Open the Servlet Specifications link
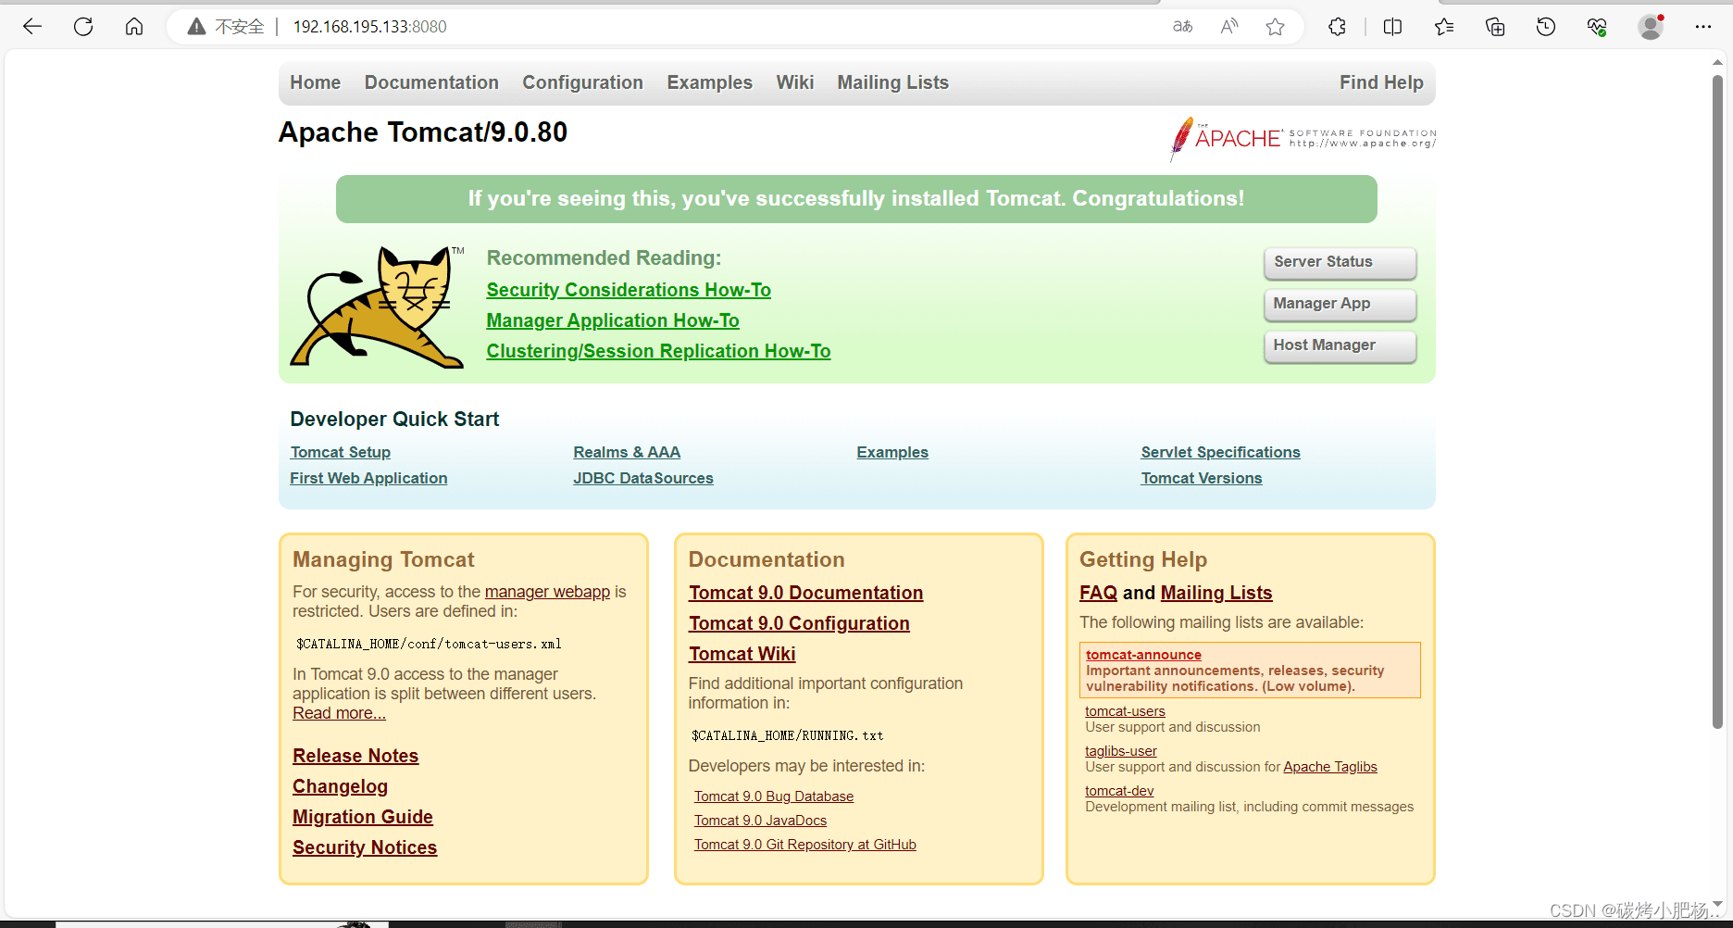The image size is (1733, 928). pyautogui.click(x=1220, y=452)
